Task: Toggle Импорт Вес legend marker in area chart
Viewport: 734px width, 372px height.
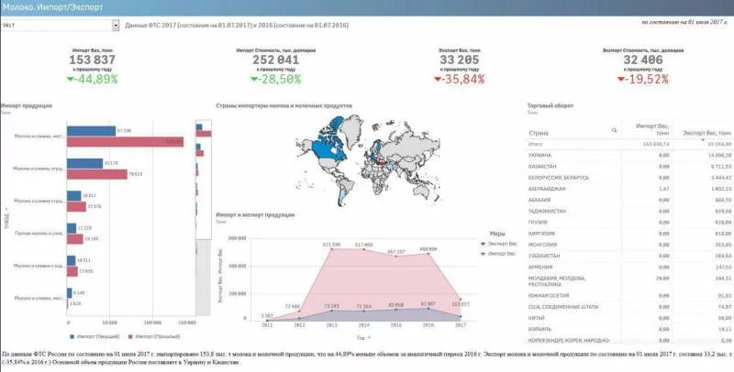Action: pyautogui.click(x=483, y=253)
